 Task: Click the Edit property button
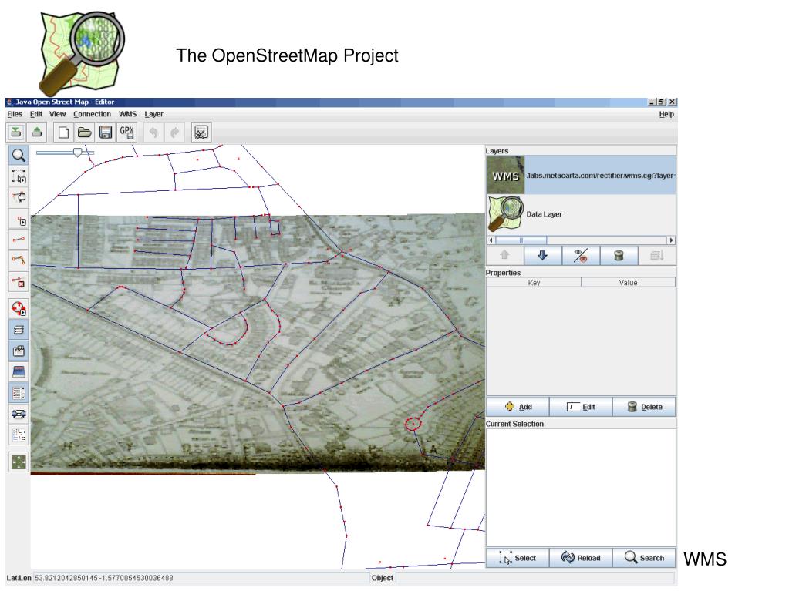[x=581, y=407]
